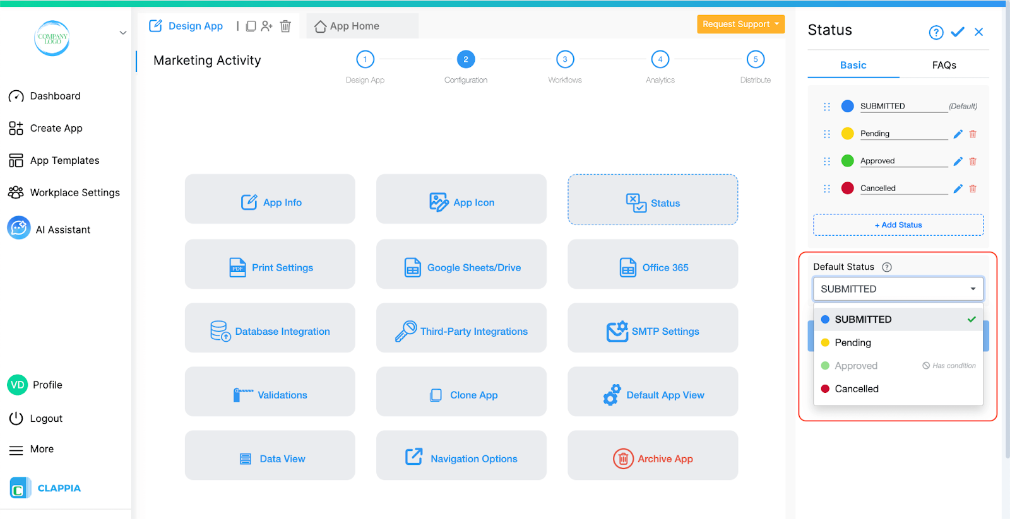Click the Cancelled row drag handle

coord(827,189)
